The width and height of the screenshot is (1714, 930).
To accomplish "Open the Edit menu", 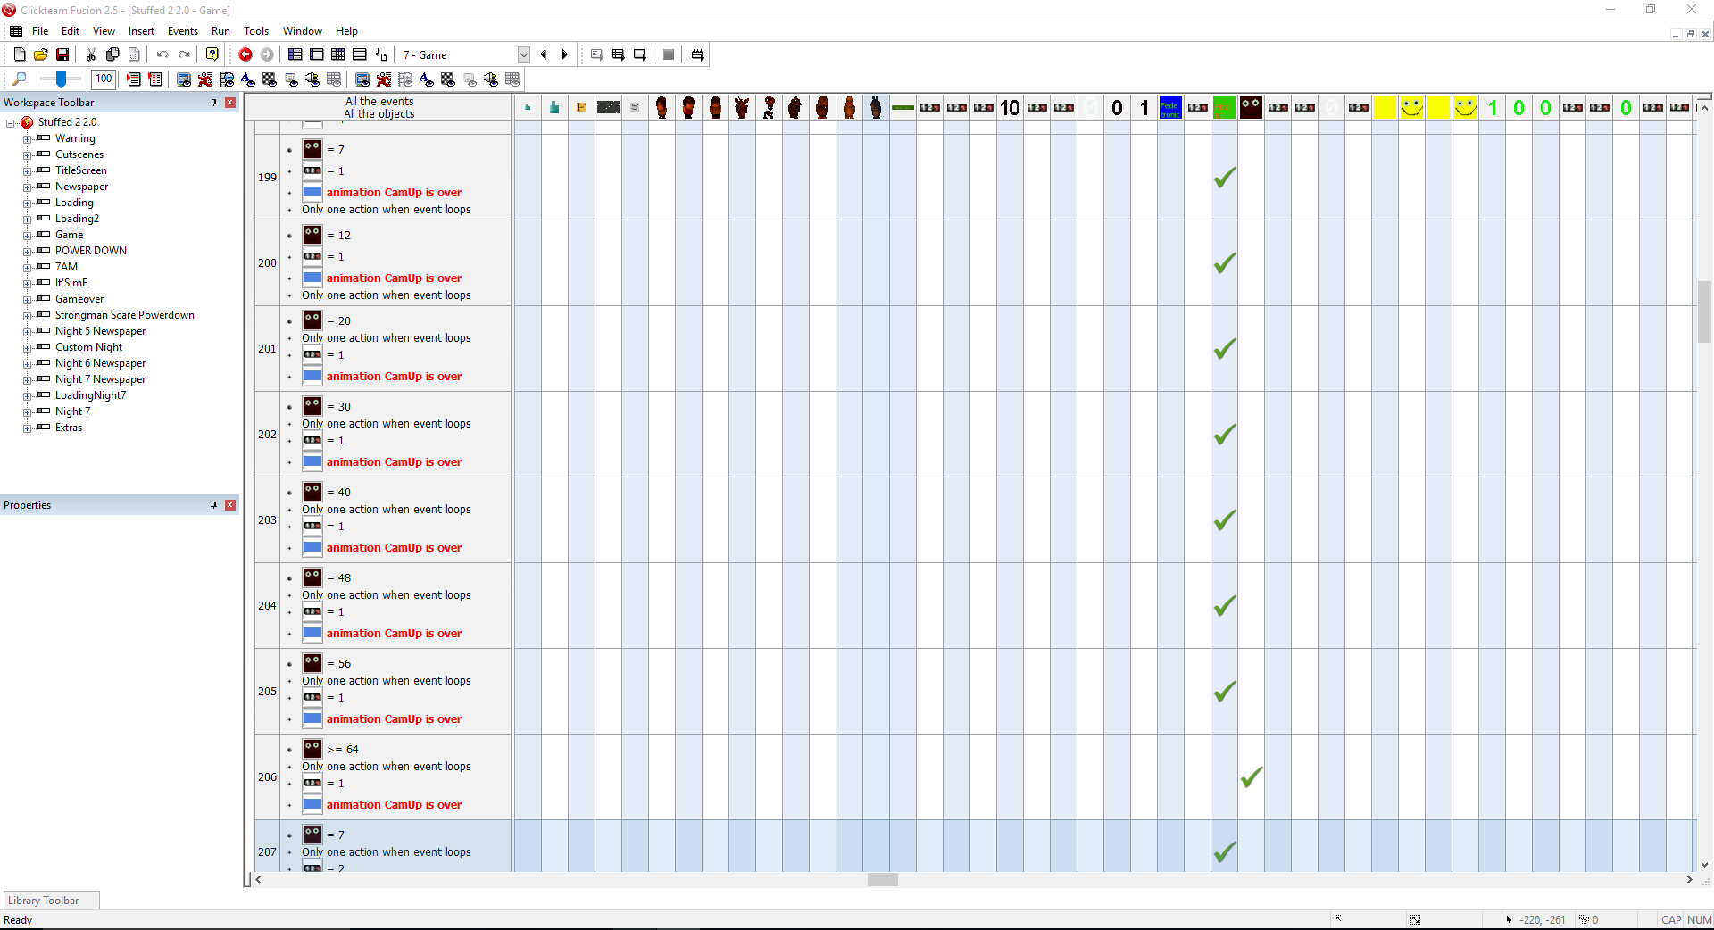I will (71, 31).
